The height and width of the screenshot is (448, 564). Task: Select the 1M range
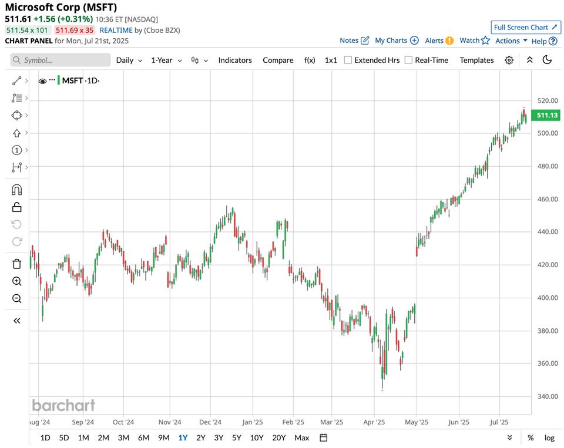pyautogui.click(x=83, y=437)
